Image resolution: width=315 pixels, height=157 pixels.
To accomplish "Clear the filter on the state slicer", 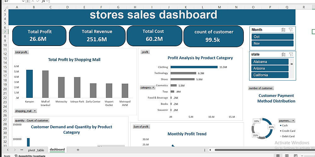I will tap(291, 54).
